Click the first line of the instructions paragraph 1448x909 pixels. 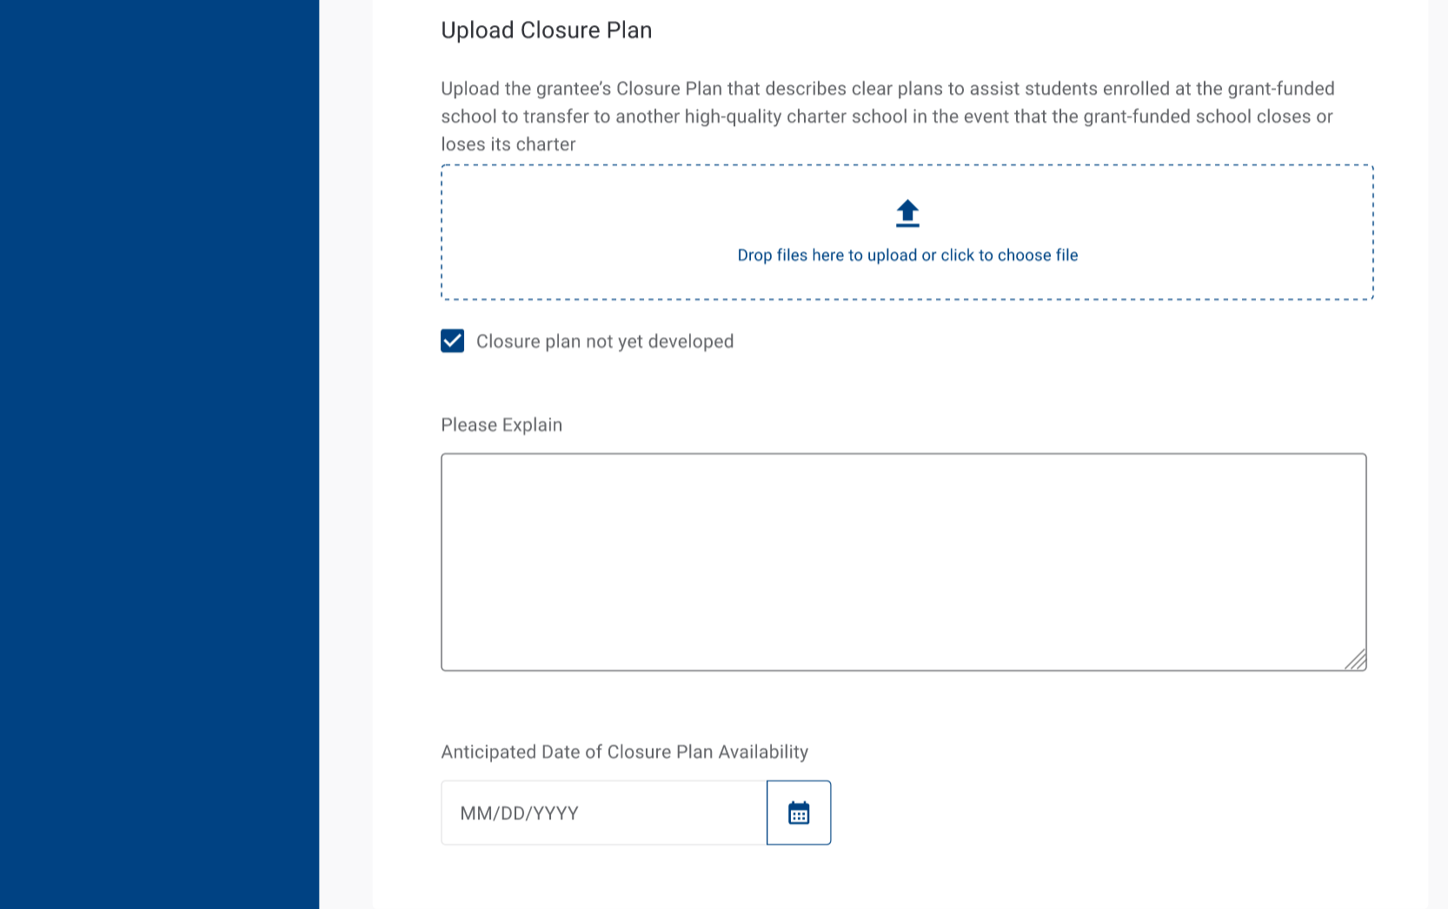click(x=887, y=89)
